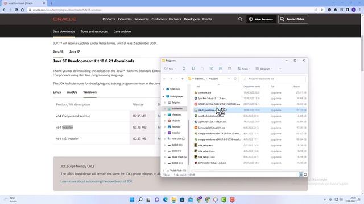Expand Yerel Disk (C:) tree arrow

click(x=165, y=139)
